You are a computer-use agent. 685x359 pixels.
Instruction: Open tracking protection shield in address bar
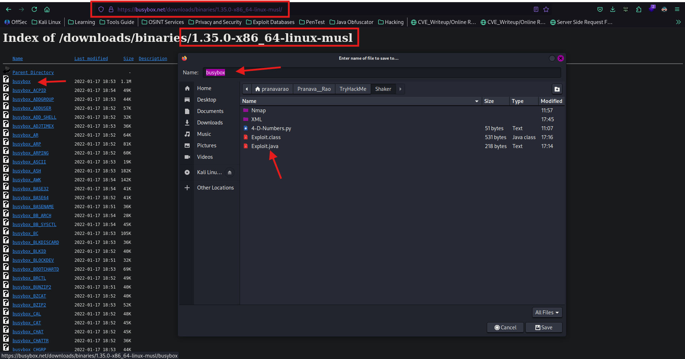101,9
